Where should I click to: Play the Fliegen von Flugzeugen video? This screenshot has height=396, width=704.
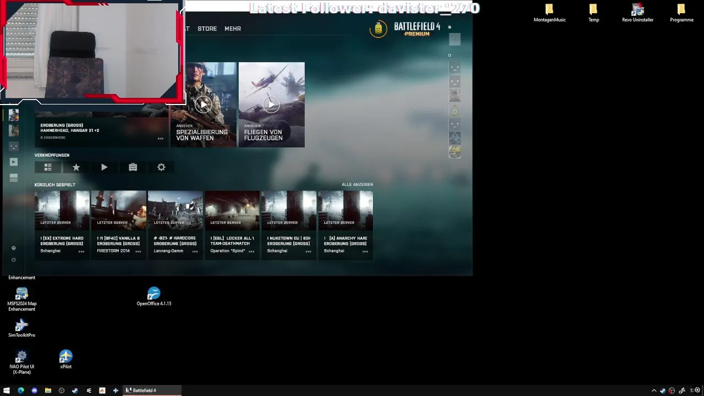coord(271,105)
